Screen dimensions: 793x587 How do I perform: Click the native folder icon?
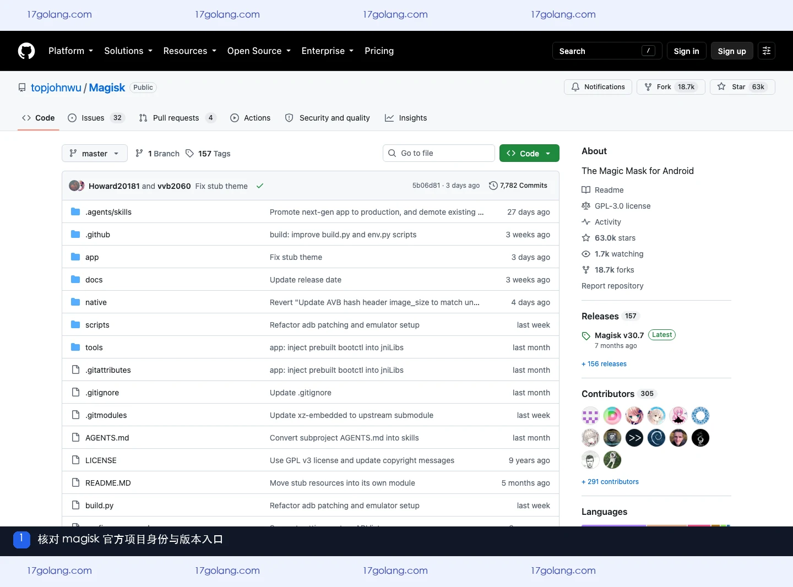click(75, 302)
